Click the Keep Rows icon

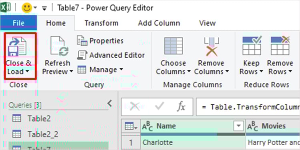[x=252, y=46]
